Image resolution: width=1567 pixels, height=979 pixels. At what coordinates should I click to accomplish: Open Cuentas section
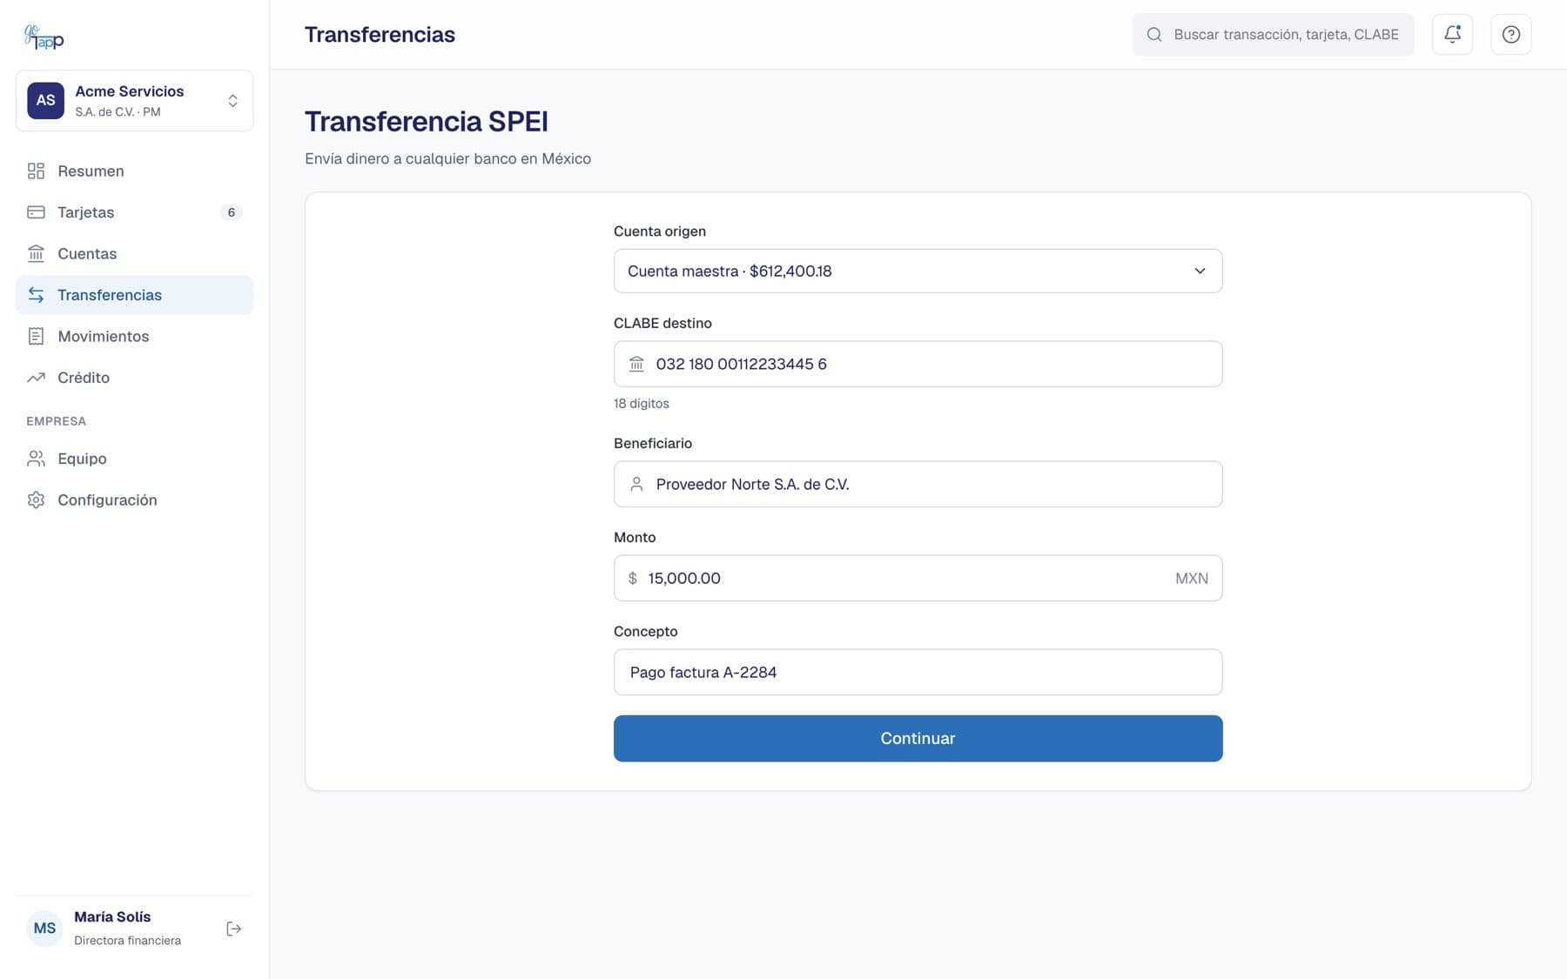pos(134,253)
